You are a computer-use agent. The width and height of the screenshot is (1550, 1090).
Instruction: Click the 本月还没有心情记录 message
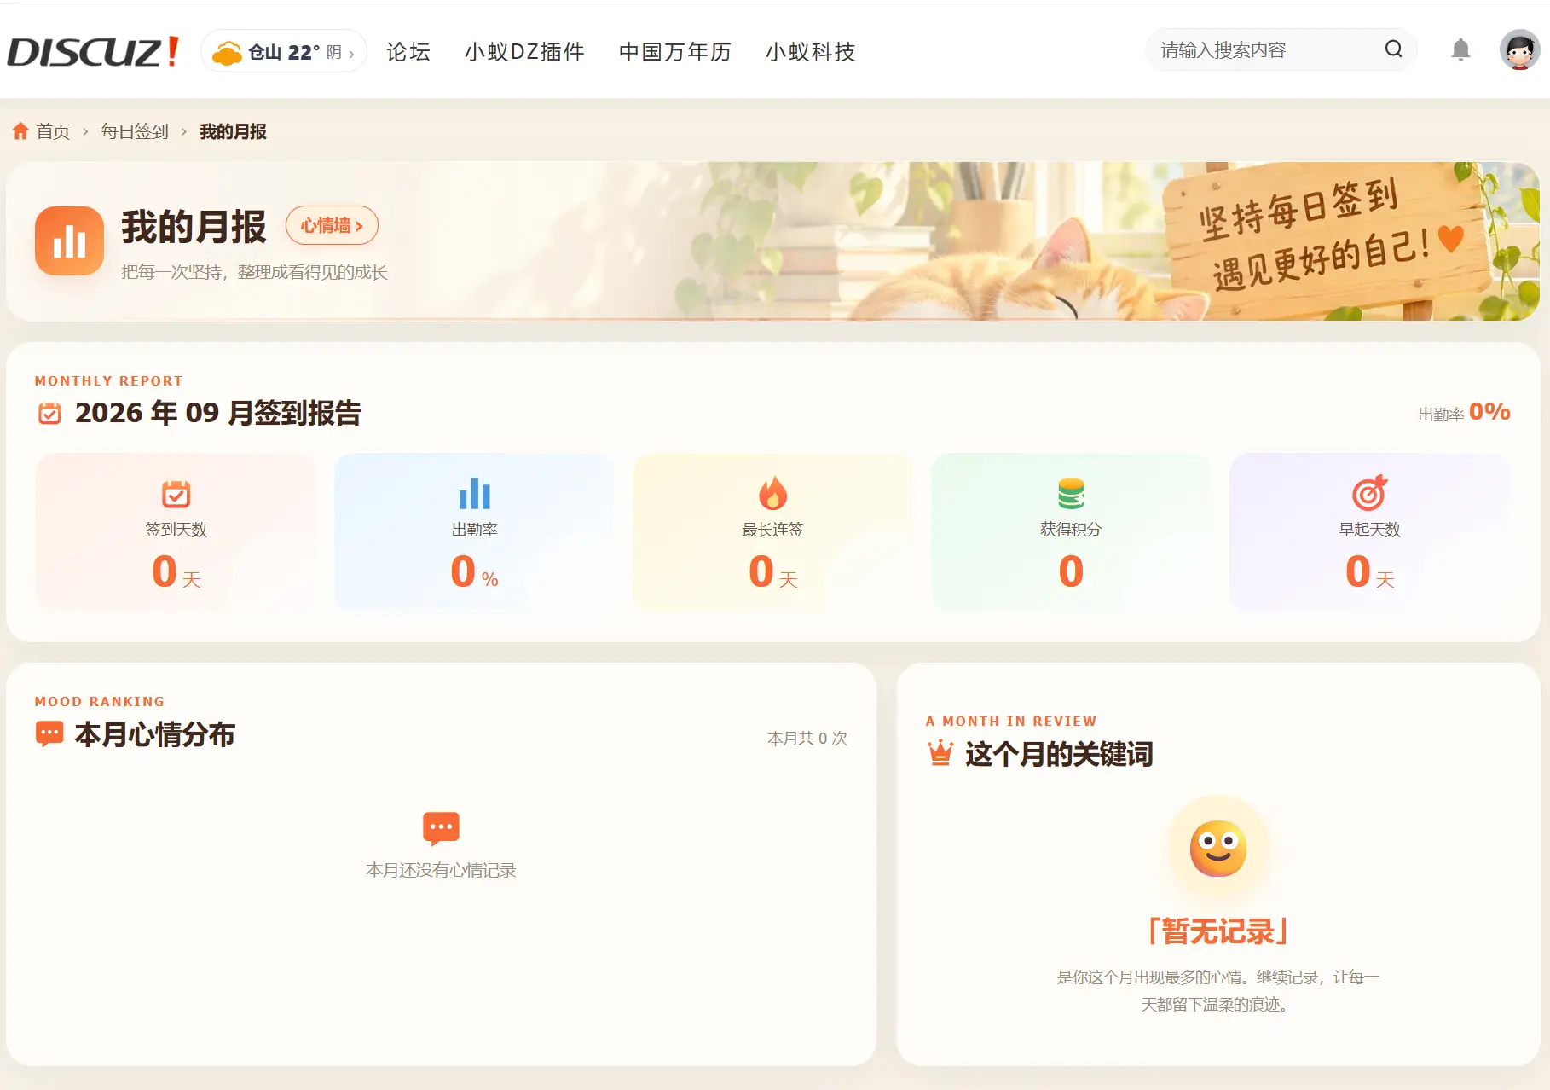pos(441,870)
